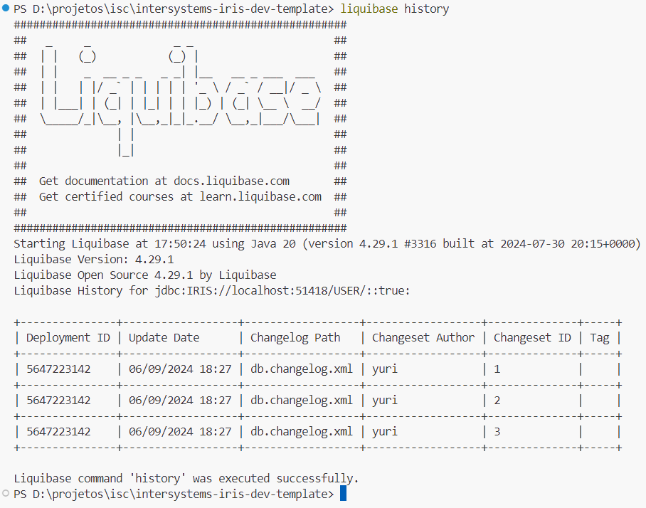
Task: Click the final prompt path before the cursor
Action: pos(174,494)
